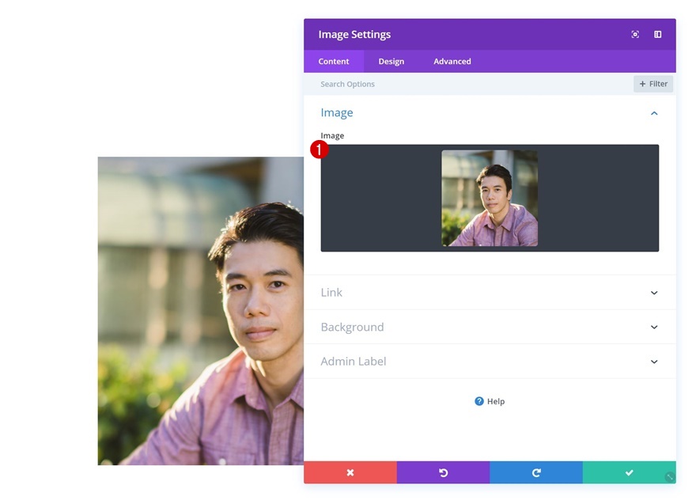Collapse the Image section chevron
Image resolution: width=696 pixels, height=504 pixels.
pyautogui.click(x=654, y=113)
